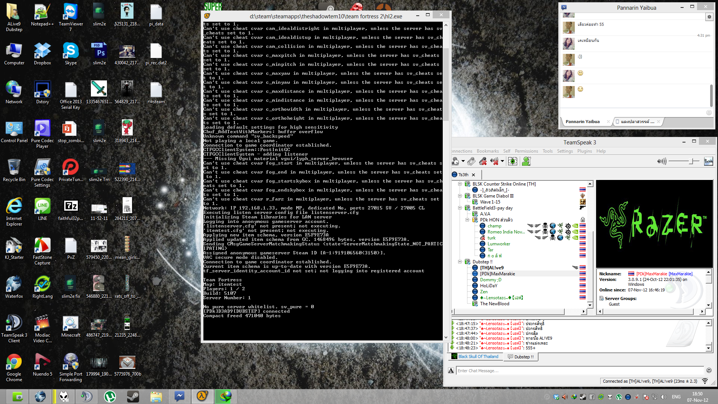Open the away status dropdown arrow
The image size is (718, 404).
(463, 161)
